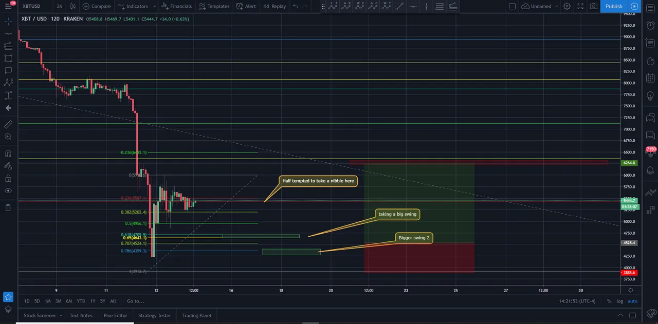Toggle auto scale mode

[x=632, y=301]
